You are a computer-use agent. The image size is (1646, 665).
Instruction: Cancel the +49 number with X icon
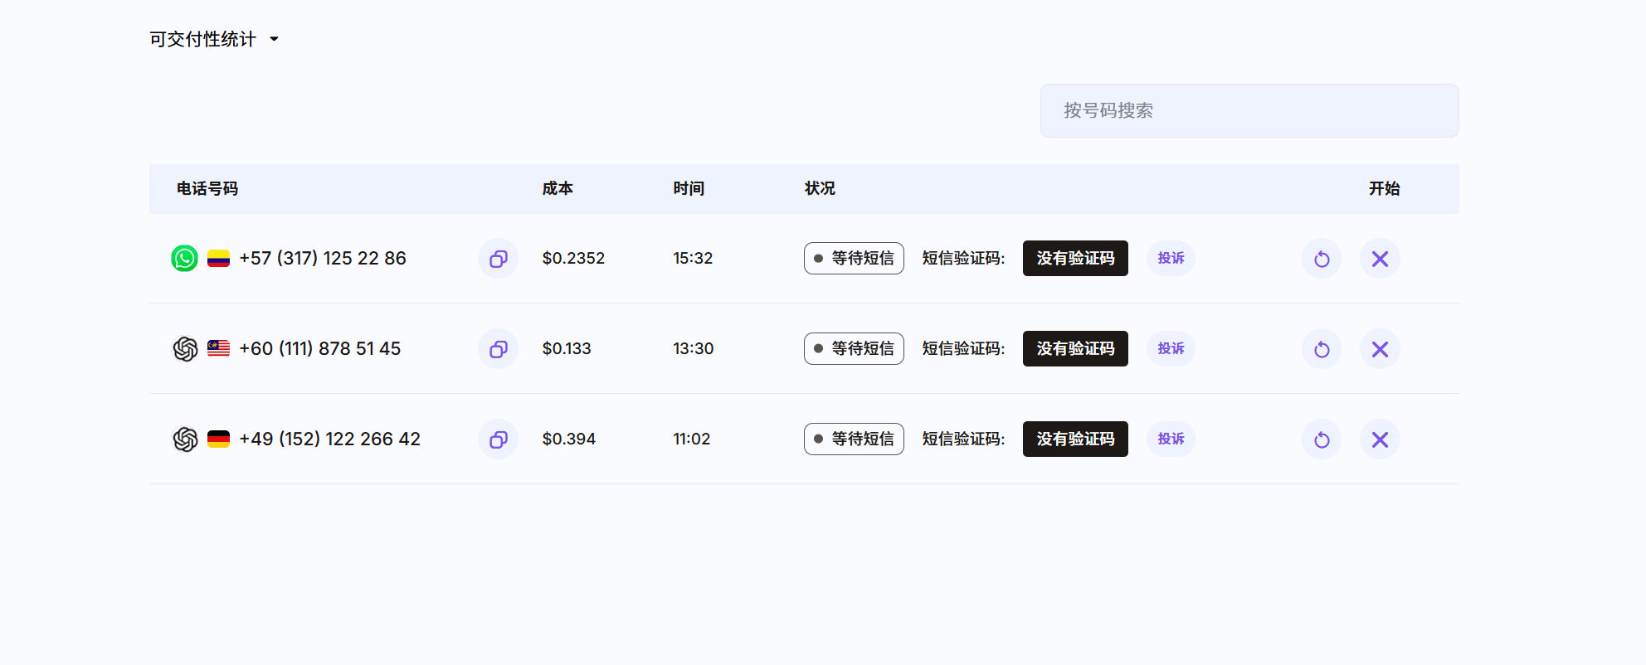(x=1380, y=439)
